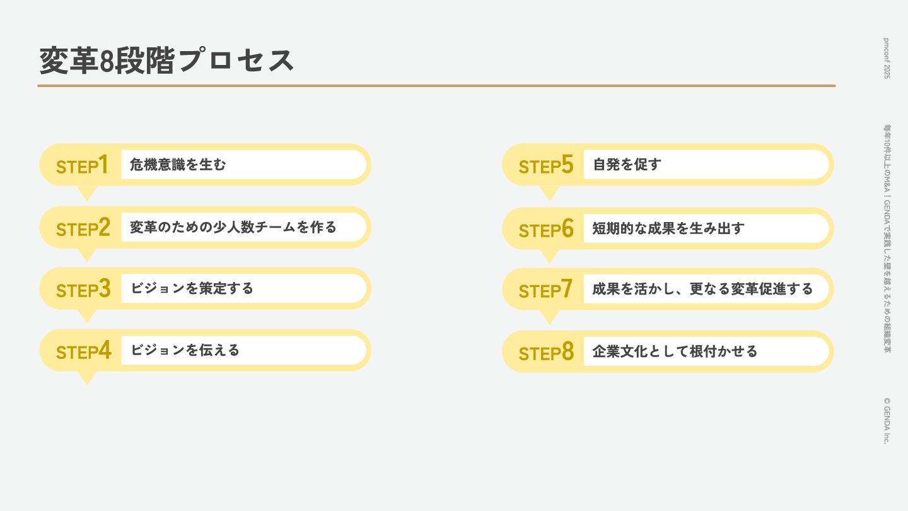Click the STEP2 badge
908x511 pixels.
[x=83, y=228]
